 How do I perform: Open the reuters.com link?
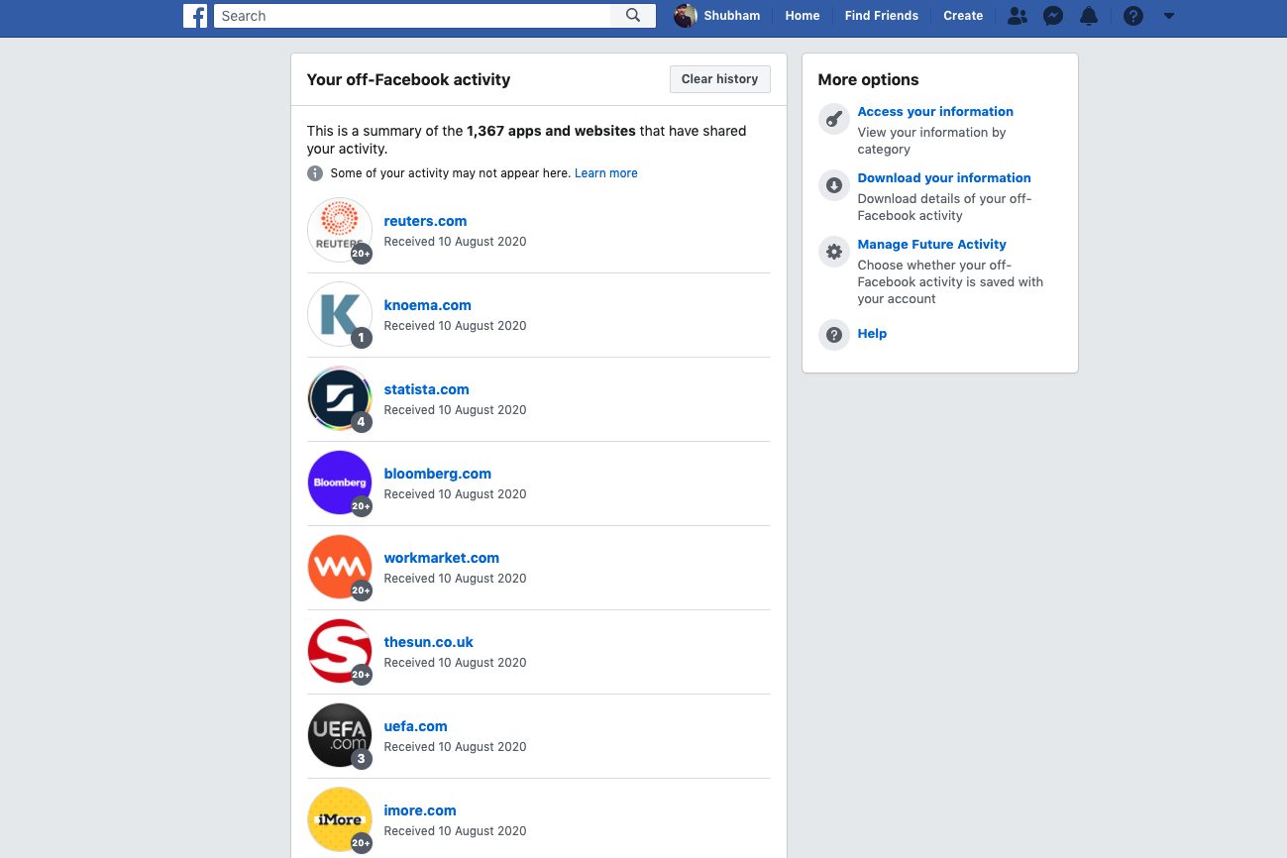click(x=425, y=221)
